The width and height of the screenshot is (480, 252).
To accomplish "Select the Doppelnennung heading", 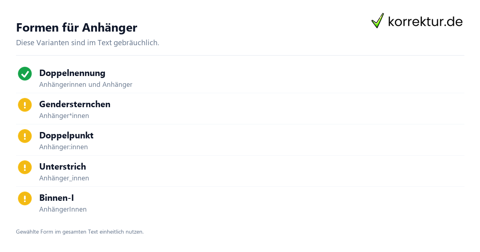I will (72, 73).
